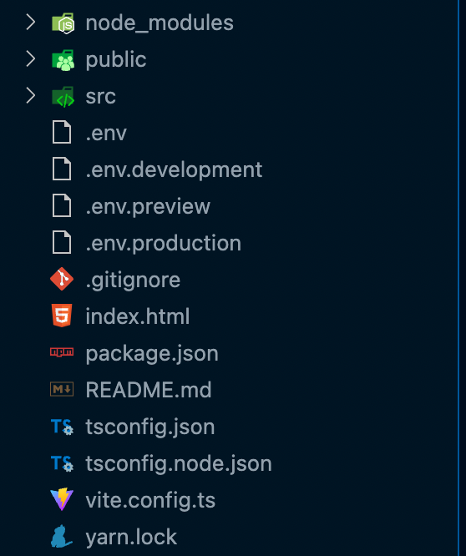
Task: Click the Vite lightning icon
Action: (x=62, y=499)
